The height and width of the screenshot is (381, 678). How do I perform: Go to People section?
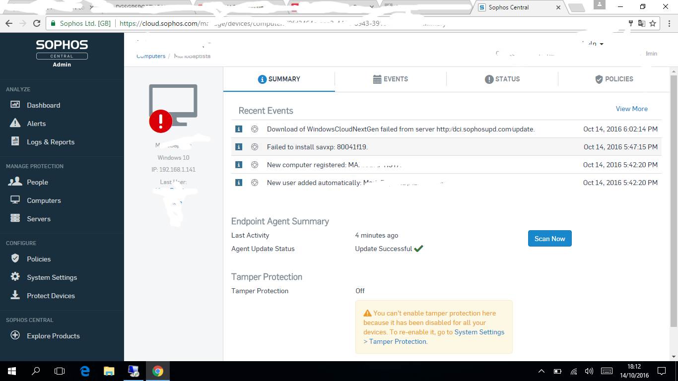click(37, 182)
